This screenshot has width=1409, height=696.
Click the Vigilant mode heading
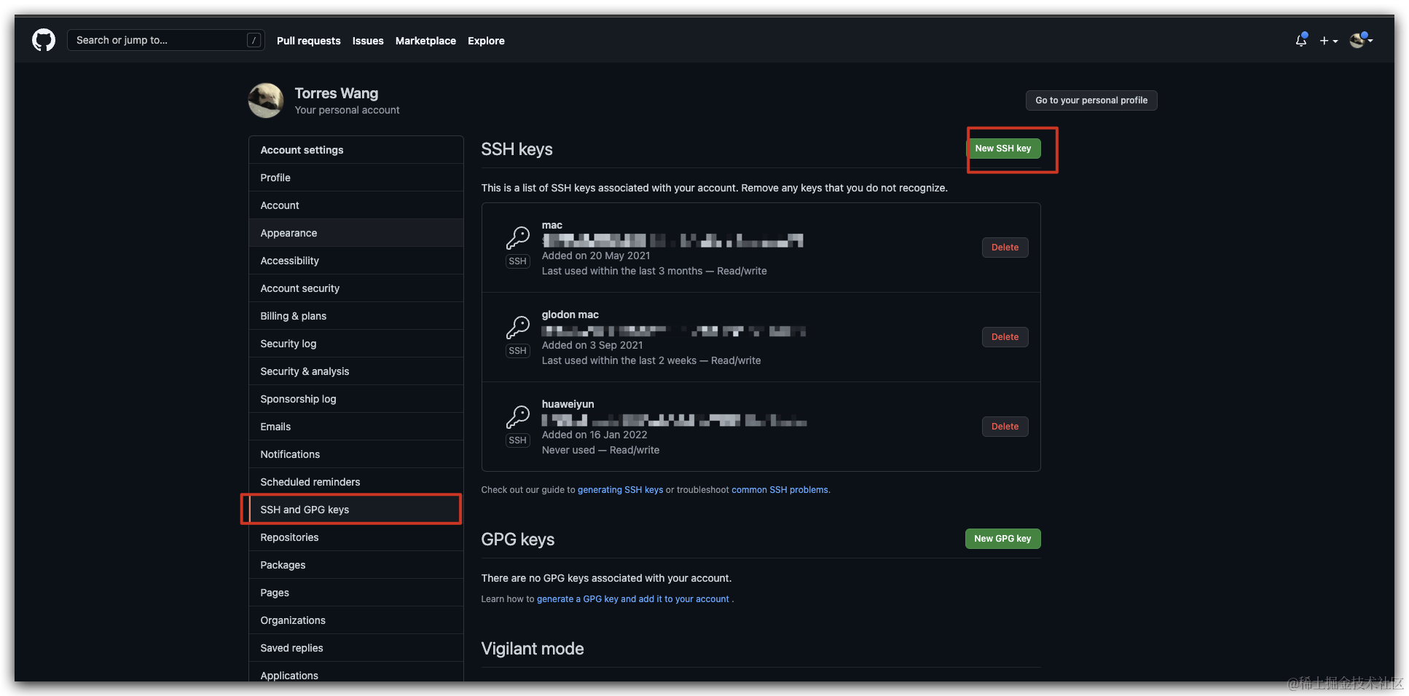pos(533,649)
